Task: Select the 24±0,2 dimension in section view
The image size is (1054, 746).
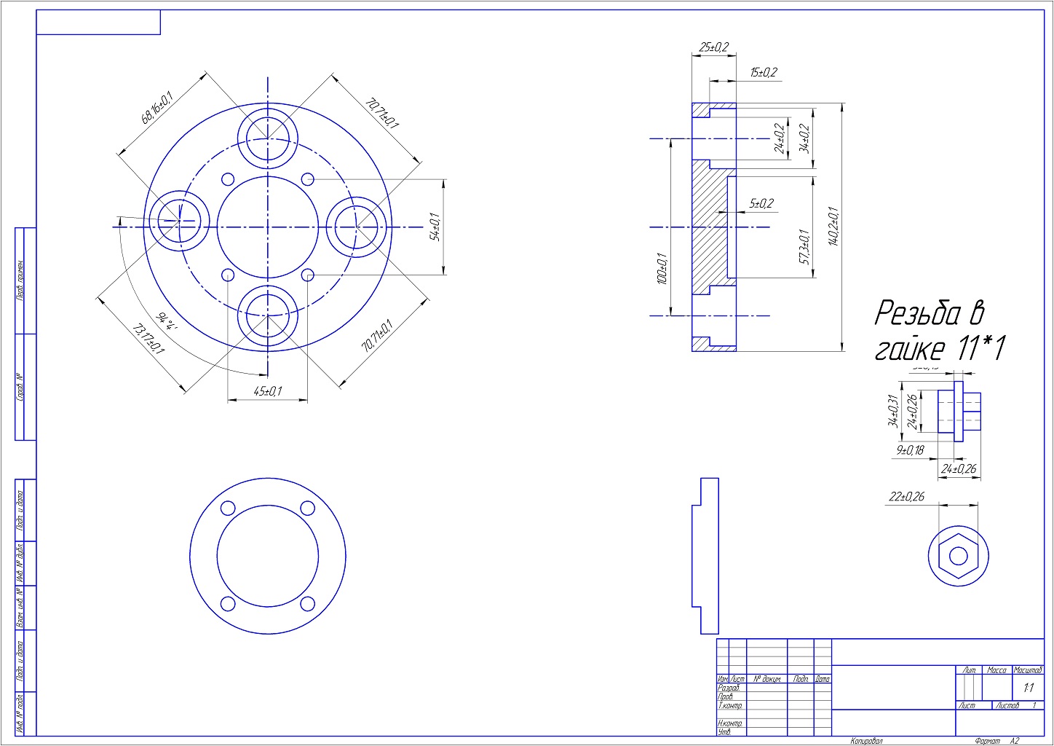Action: 780,138
